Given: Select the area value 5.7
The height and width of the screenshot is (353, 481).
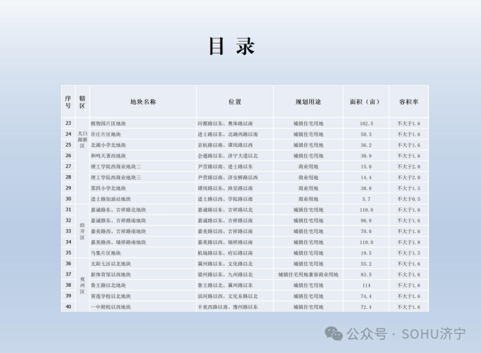Looking at the screenshot, I should tap(366, 199).
